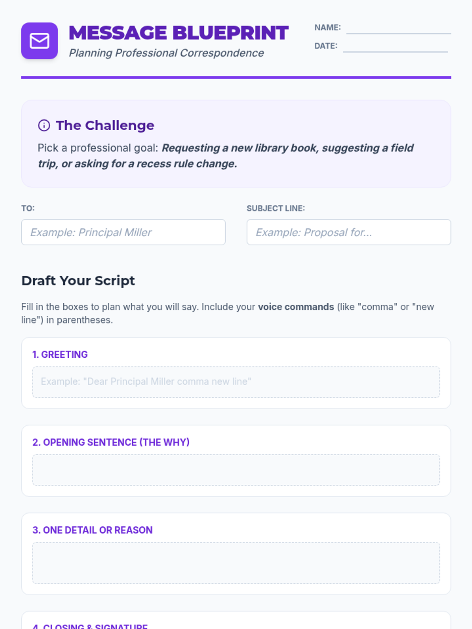Click the NAME blank line field
This screenshot has width=472, height=629.
398,29
